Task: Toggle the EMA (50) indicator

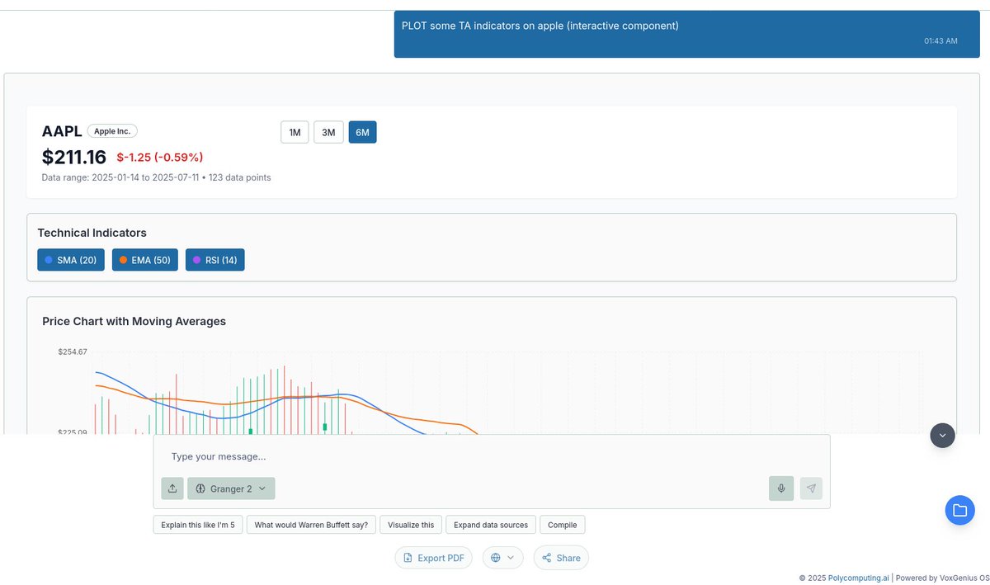Action: coord(145,260)
